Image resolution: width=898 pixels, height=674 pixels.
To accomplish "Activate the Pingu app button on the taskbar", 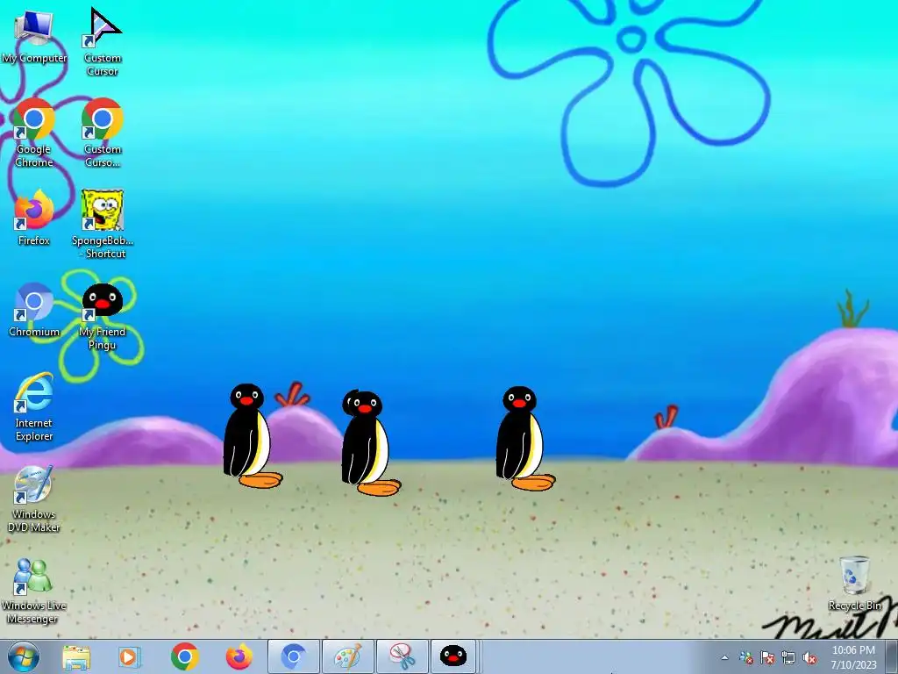I will tap(453, 656).
